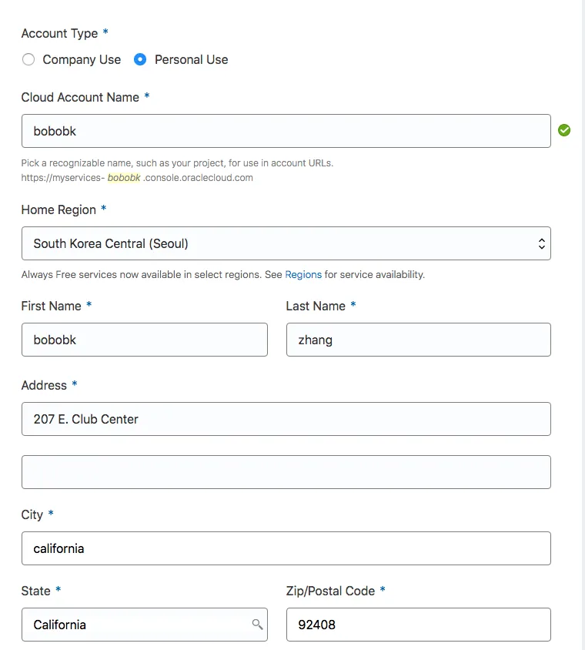This screenshot has height=650, width=585.
Task: Click the empty second Address line
Action: pos(286,471)
